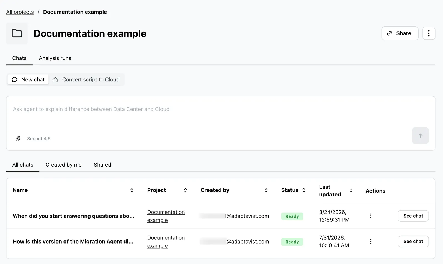Sort table by Status column

tap(304, 190)
